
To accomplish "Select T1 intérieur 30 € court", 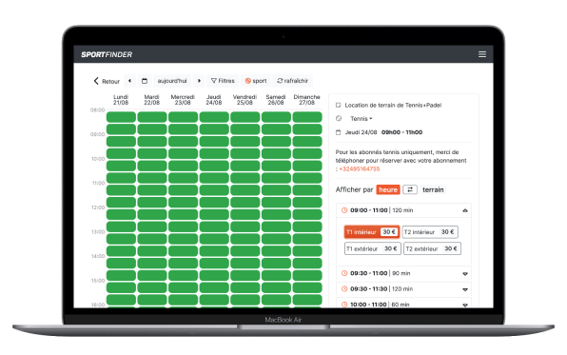I will pyautogui.click(x=372, y=232).
